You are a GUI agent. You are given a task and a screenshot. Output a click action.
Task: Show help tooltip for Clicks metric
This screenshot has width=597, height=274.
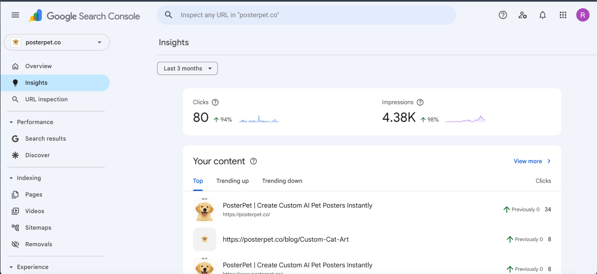tap(215, 102)
